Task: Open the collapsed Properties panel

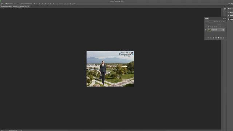Action: 230,13
